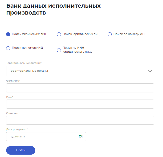Click the 'Дата рождения:*' field label
The width and height of the screenshot is (163, 157).
point(17,129)
